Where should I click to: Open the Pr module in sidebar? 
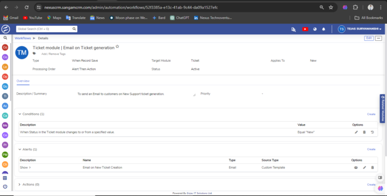coord(5,145)
